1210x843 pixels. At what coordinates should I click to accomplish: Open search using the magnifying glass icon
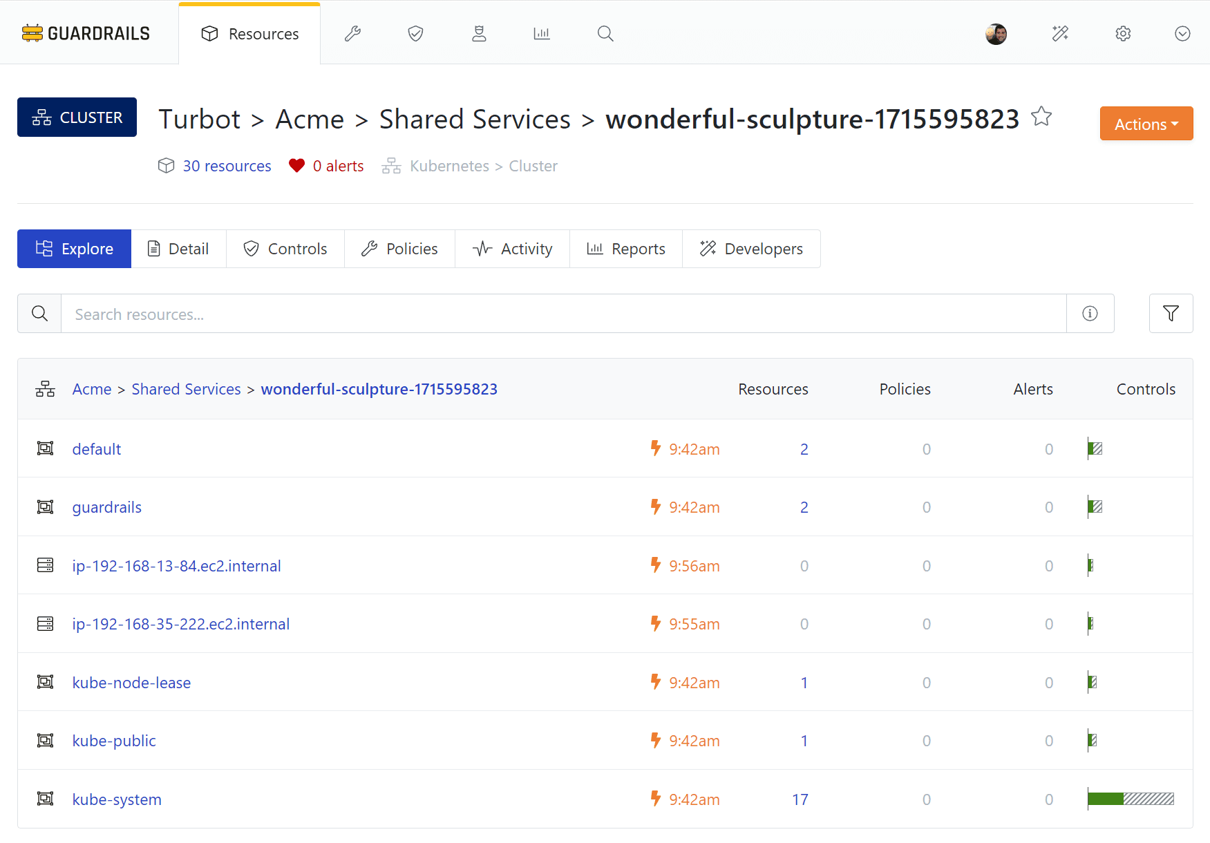click(x=605, y=33)
